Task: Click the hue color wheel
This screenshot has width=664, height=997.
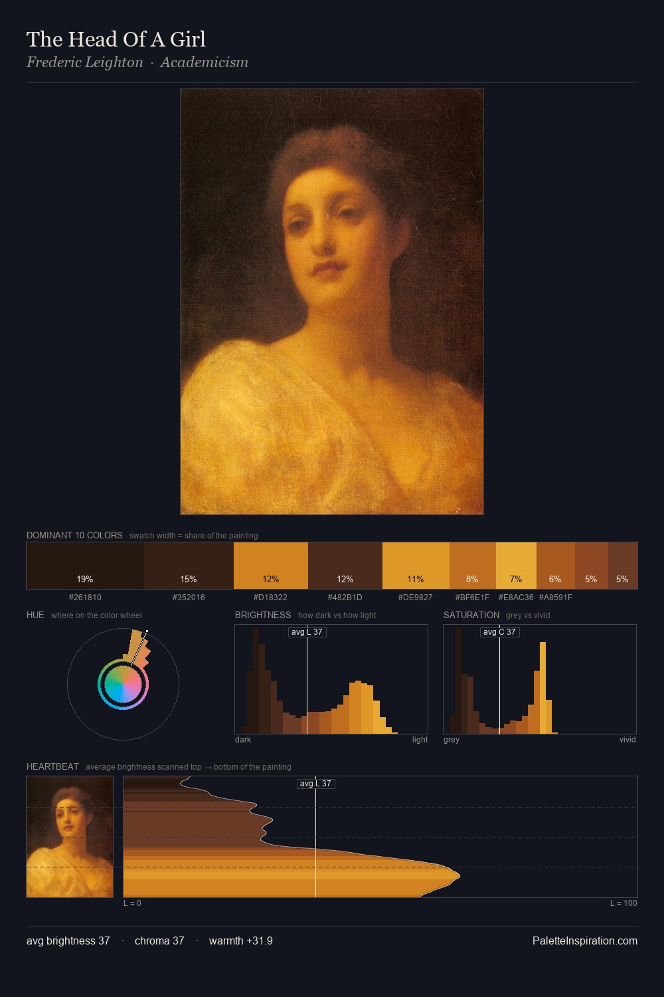Action: click(124, 684)
